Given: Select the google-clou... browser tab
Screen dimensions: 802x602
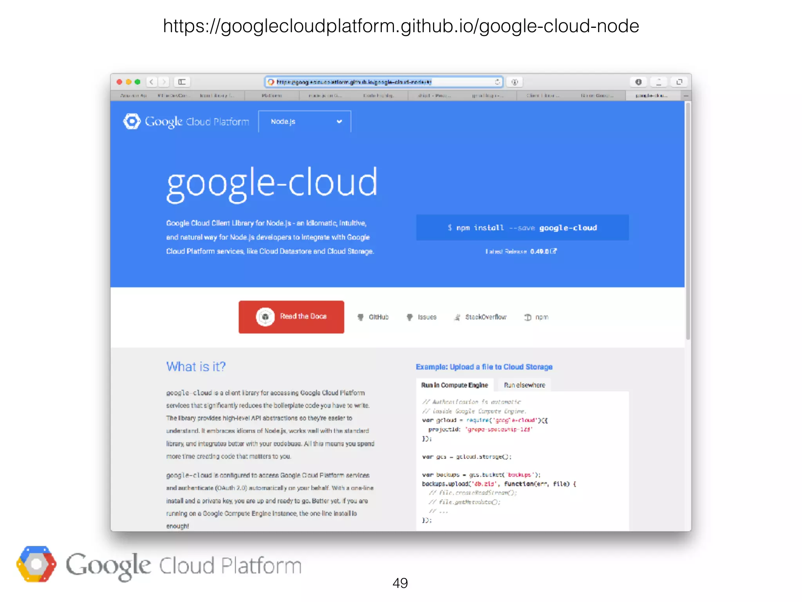Looking at the screenshot, I should tap(653, 96).
